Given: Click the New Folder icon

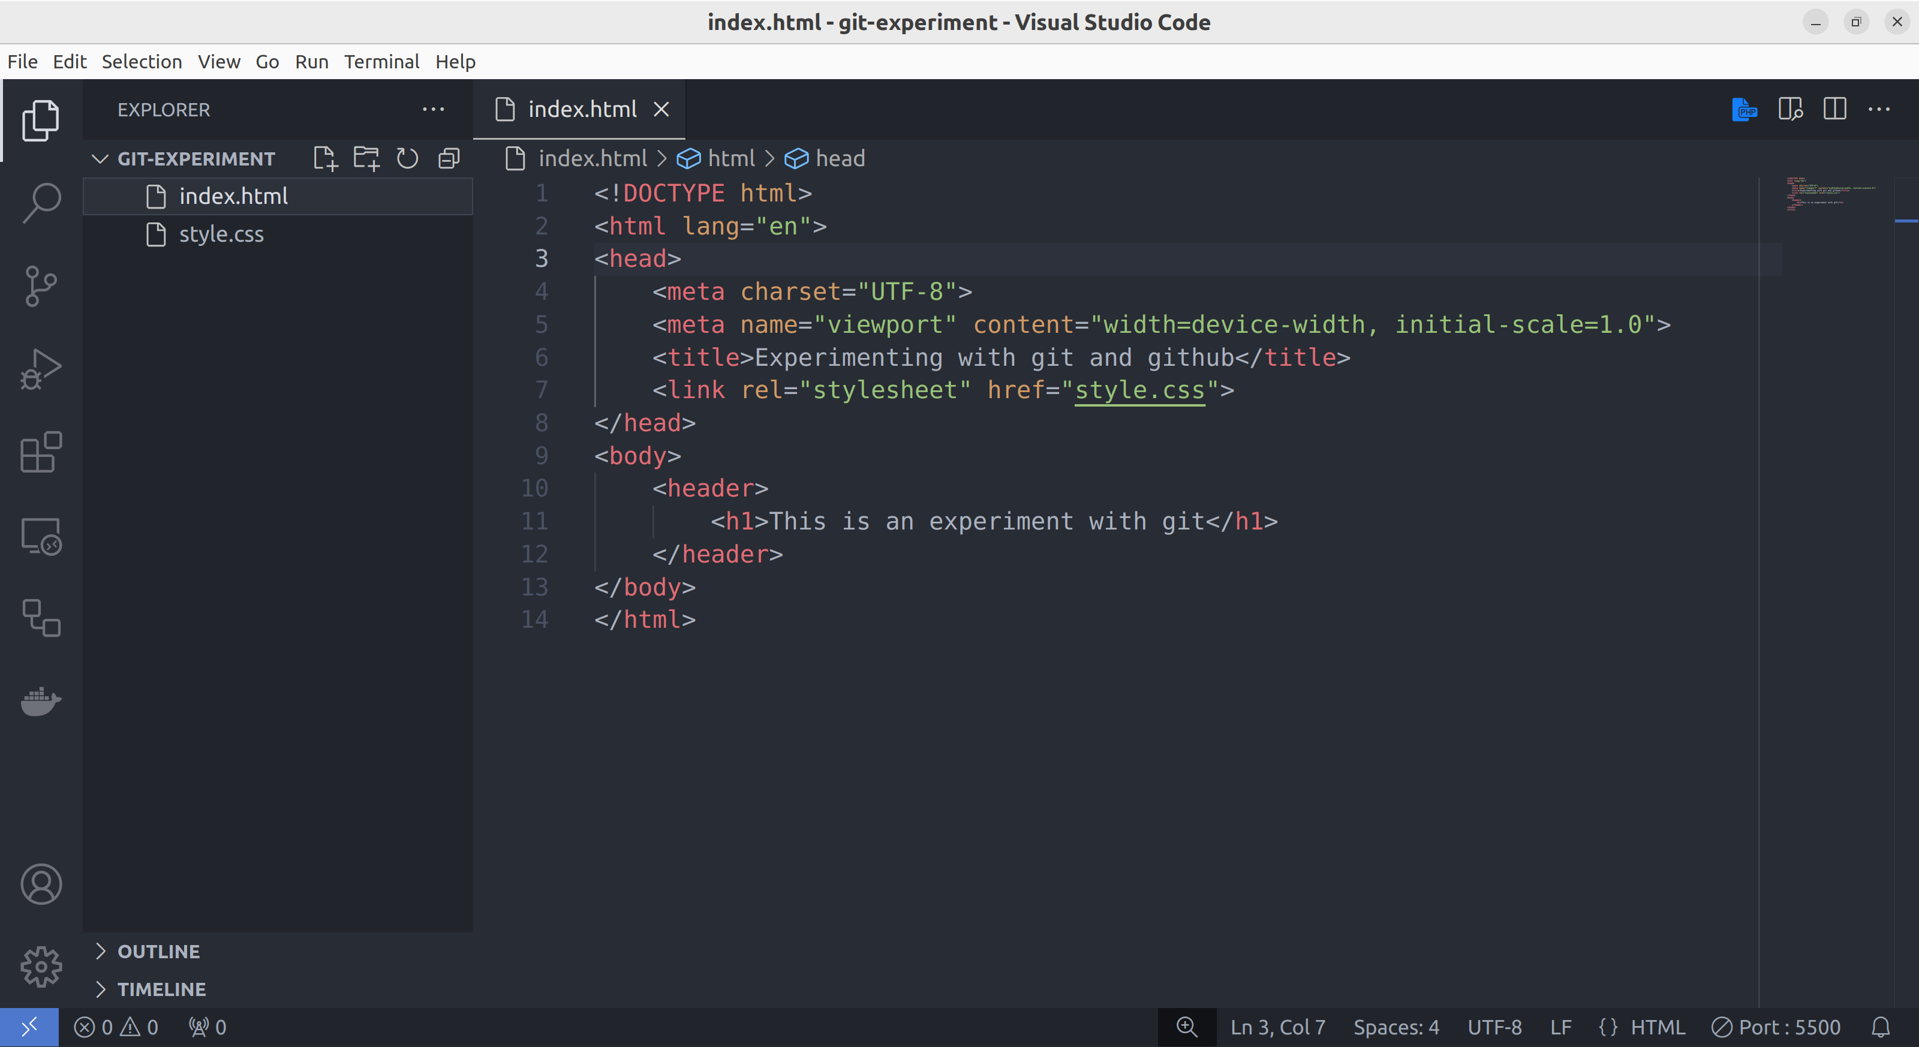Looking at the screenshot, I should (366, 159).
